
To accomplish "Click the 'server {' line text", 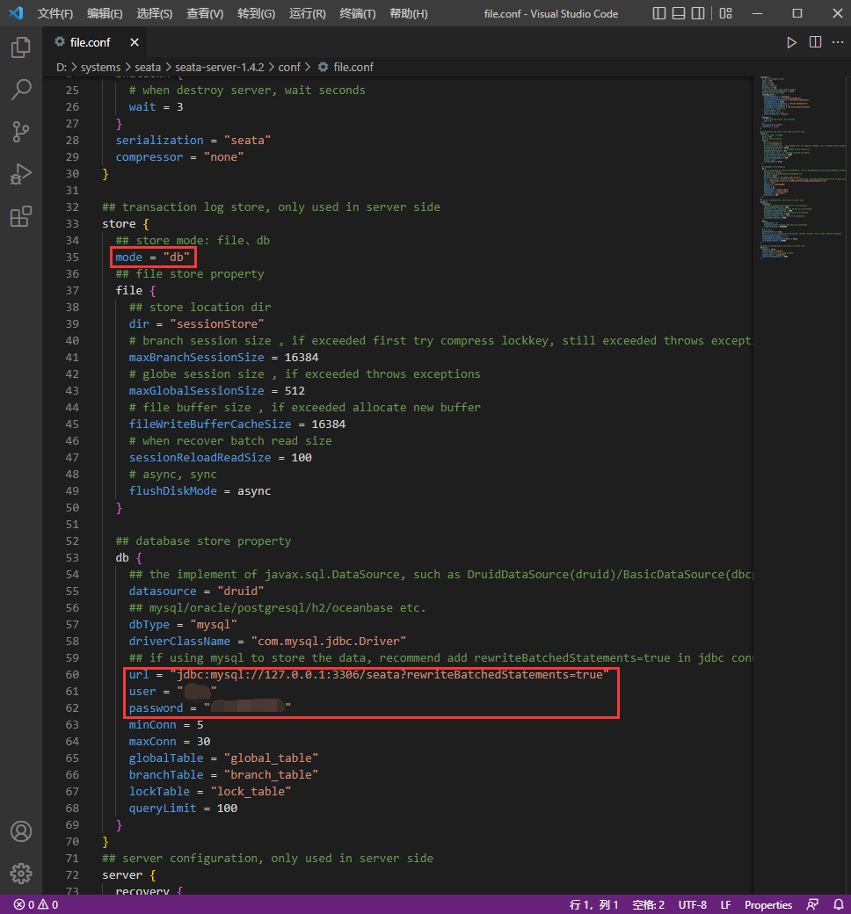I will click(129, 875).
